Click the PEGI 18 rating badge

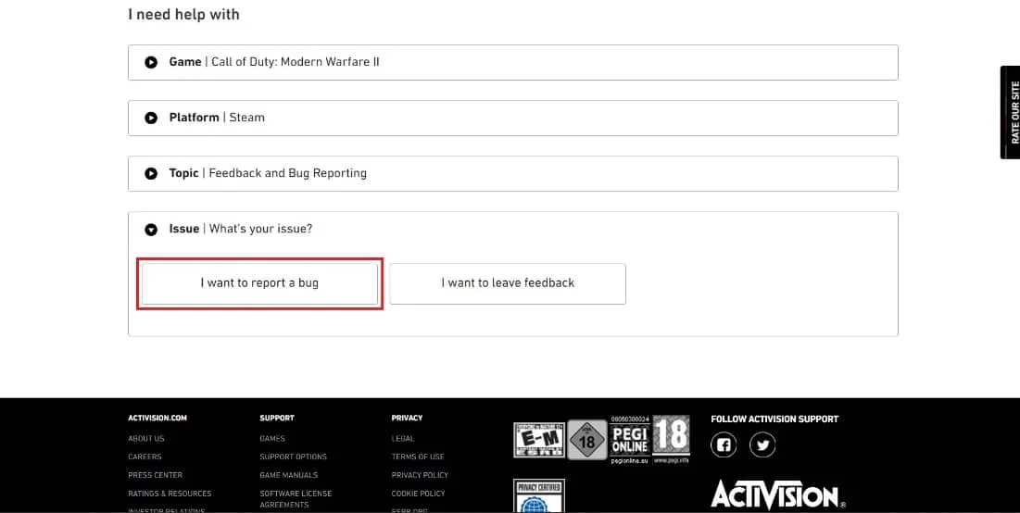(x=671, y=439)
